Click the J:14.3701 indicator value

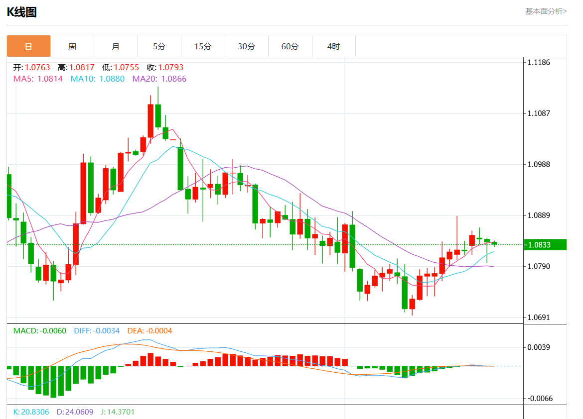(x=118, y=412)
